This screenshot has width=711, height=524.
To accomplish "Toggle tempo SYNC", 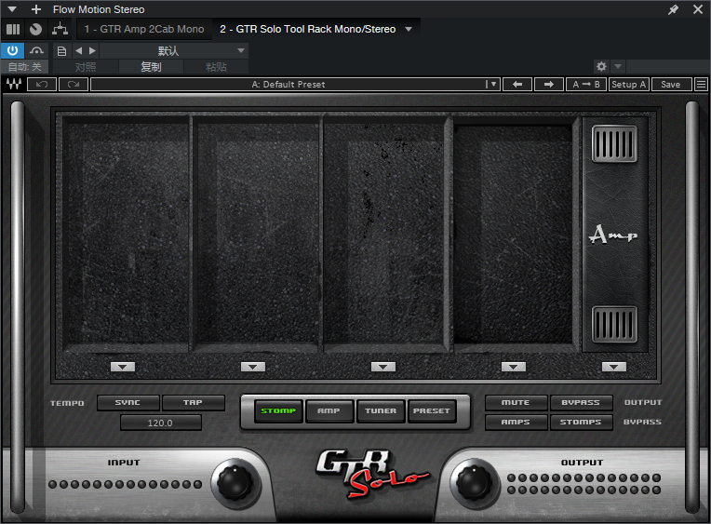I will tap(127, 402).
